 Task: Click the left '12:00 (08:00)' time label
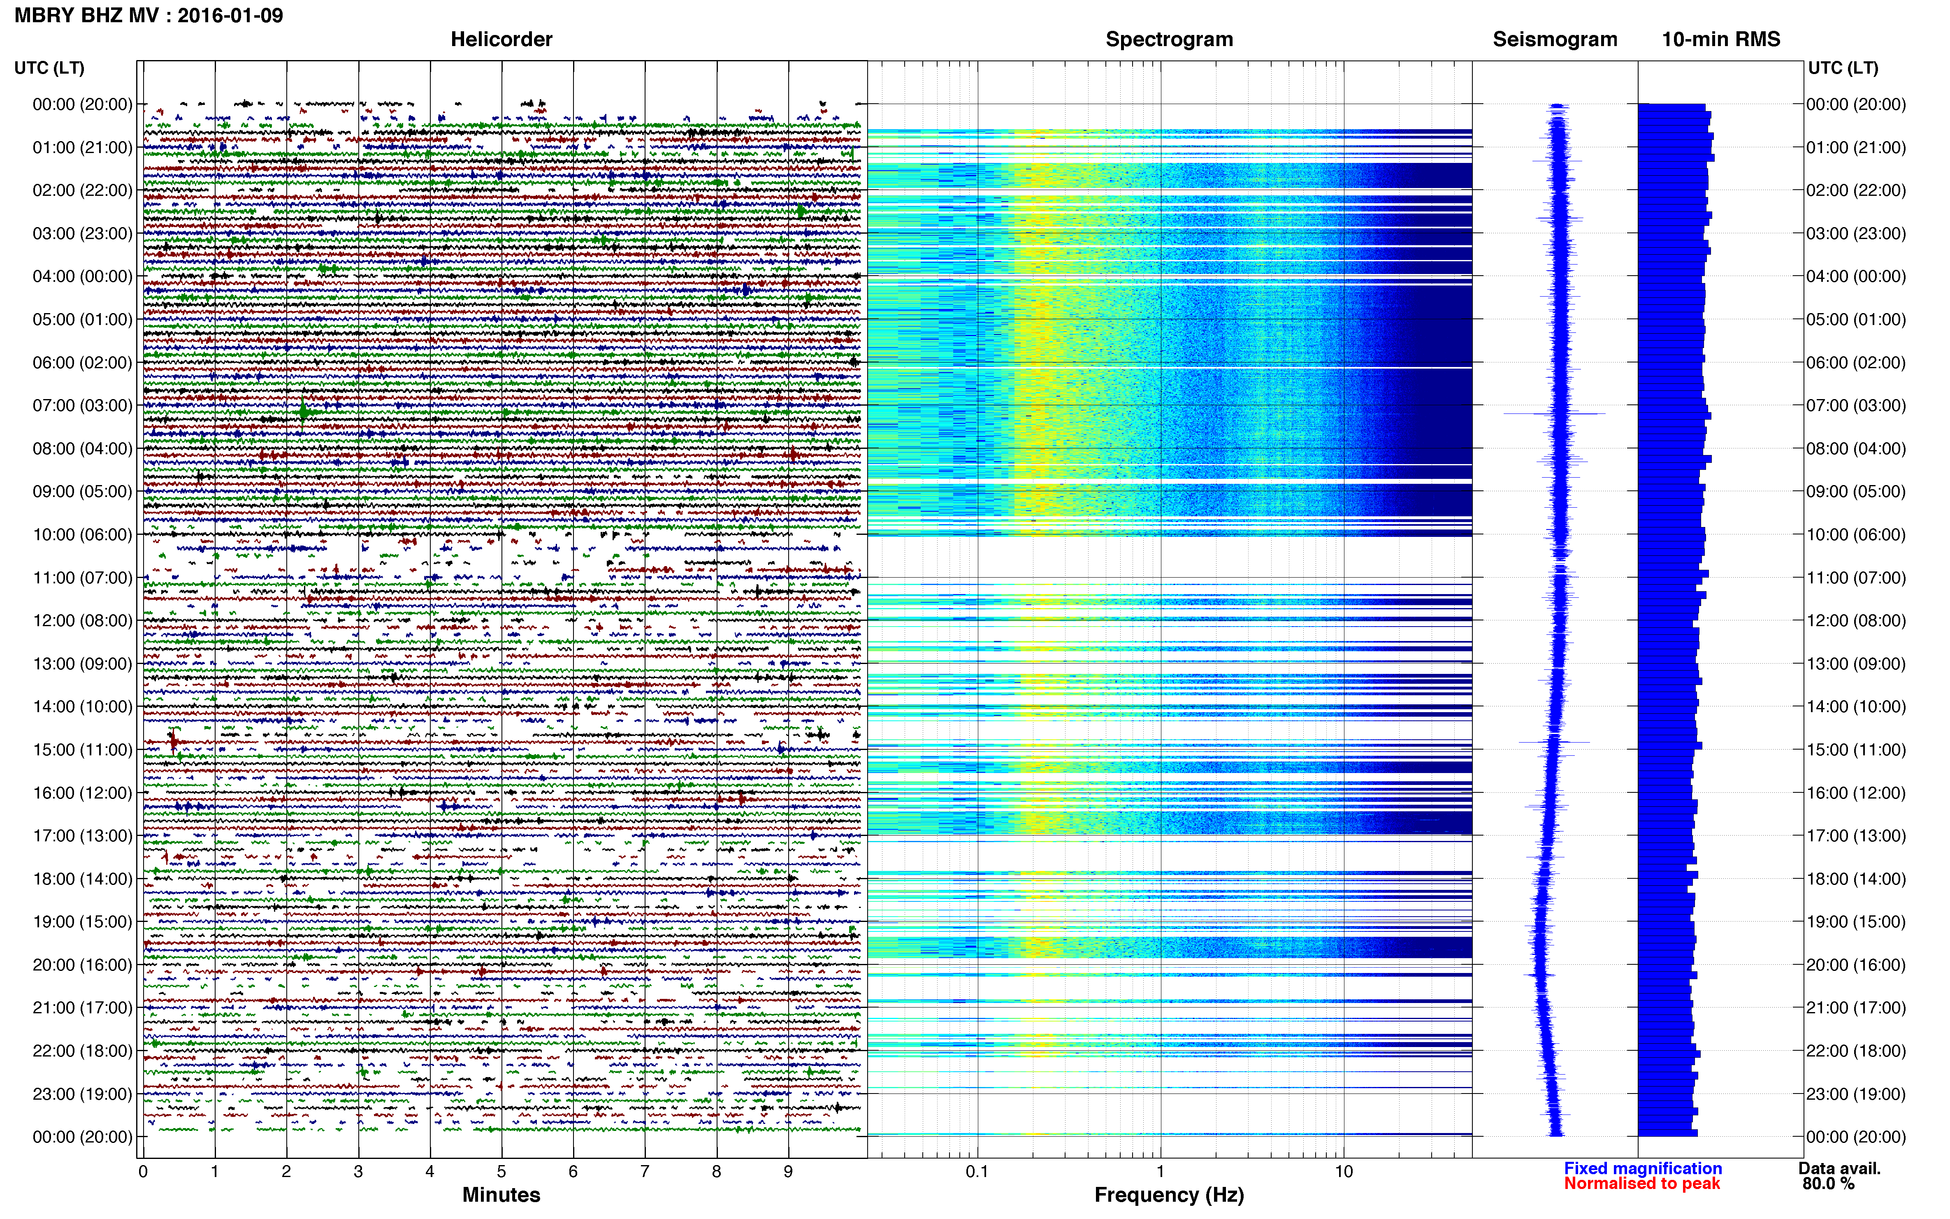click(82, 621)
